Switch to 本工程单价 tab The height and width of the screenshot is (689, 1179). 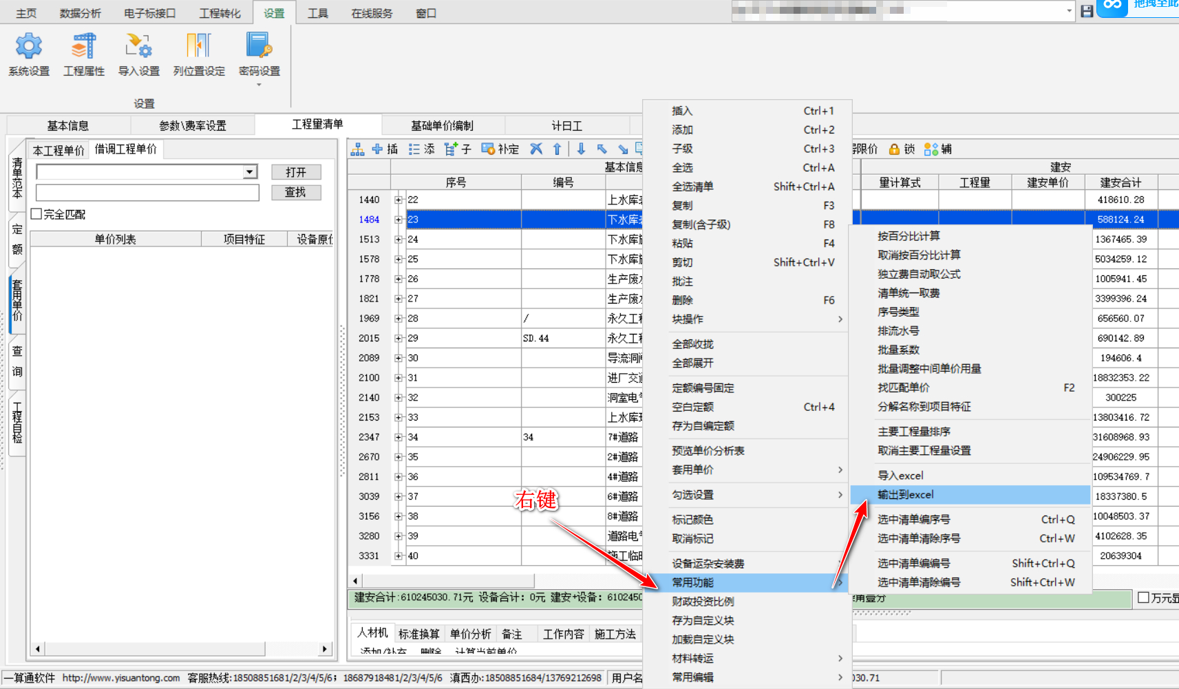point(59,150)
